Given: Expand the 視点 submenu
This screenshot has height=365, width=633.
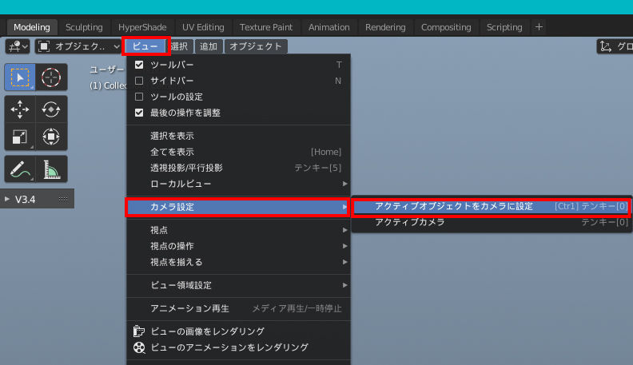Looking at the screenshot, I should click(238, 230).
